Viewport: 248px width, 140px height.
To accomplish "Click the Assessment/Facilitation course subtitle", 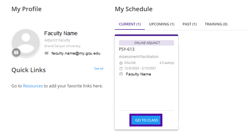I will coord(139,56).
